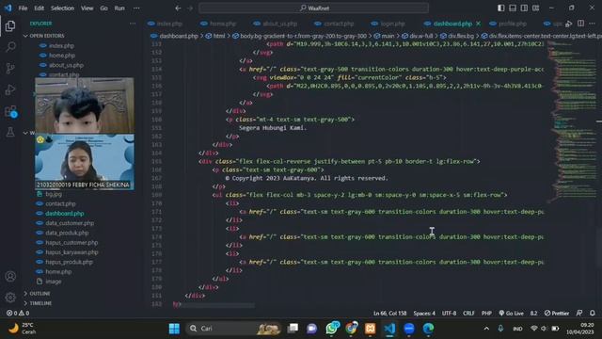Click the taskbar search box Cari

pos(233,329)
